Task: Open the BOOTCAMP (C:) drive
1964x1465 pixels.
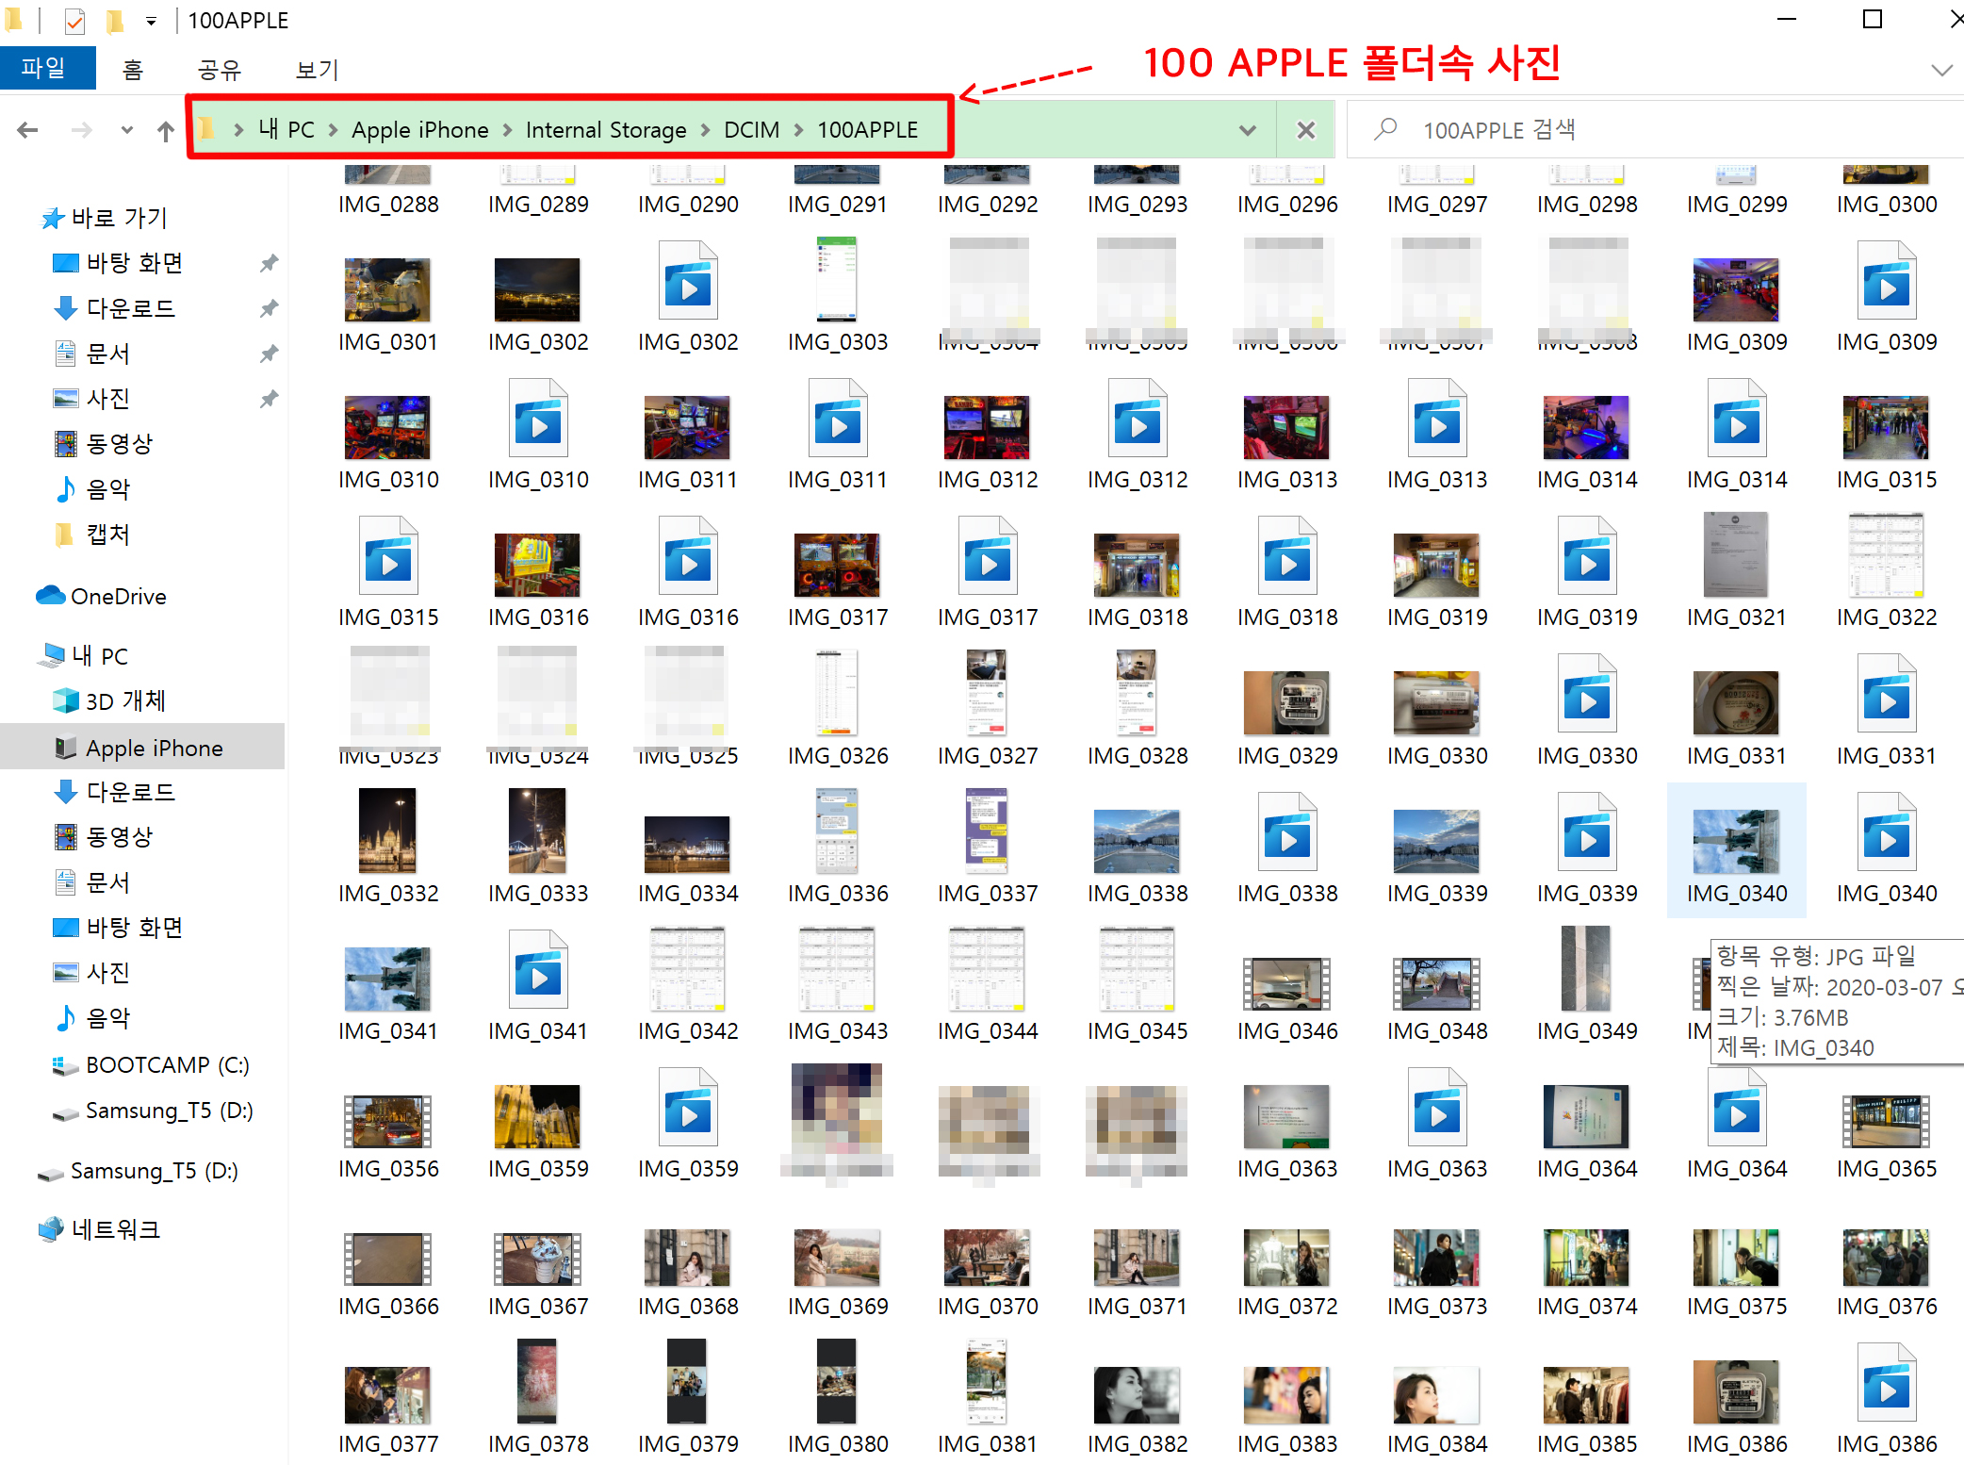Action: click(x=167, y=1064)
